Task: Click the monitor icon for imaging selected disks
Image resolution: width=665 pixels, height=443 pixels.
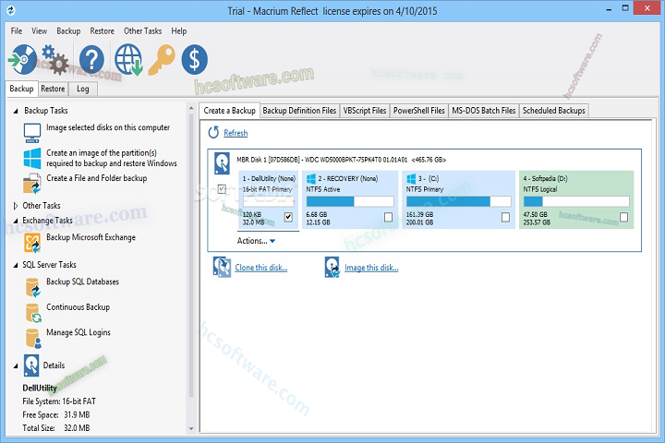Action: [32, 133]
